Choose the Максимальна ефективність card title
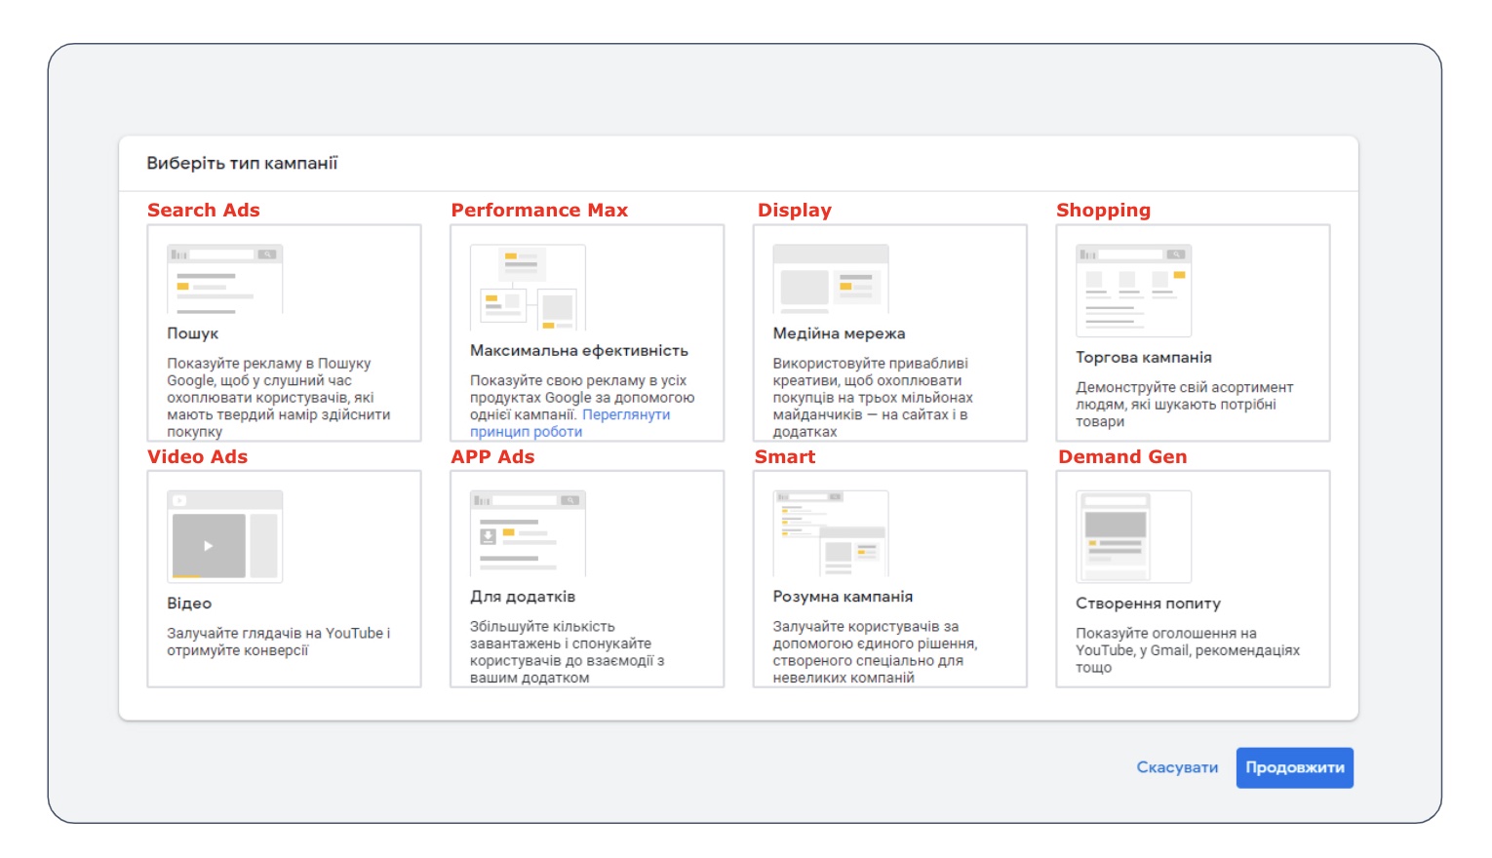 [x=579, y=351]
